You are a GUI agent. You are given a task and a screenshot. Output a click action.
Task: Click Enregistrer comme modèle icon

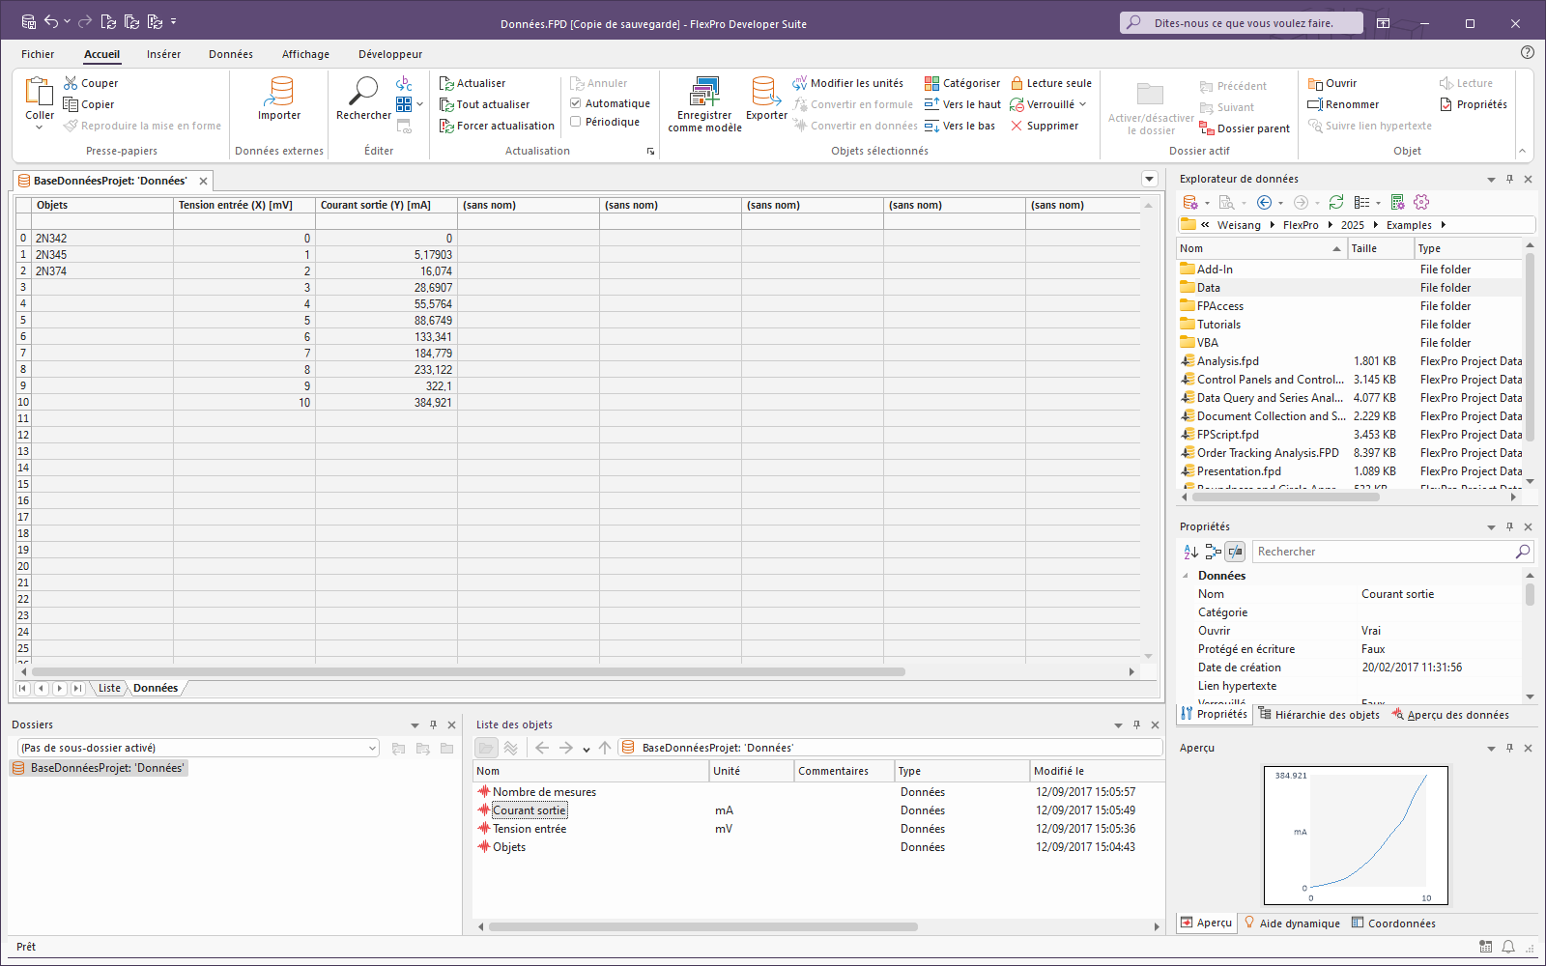pos(704,93)
